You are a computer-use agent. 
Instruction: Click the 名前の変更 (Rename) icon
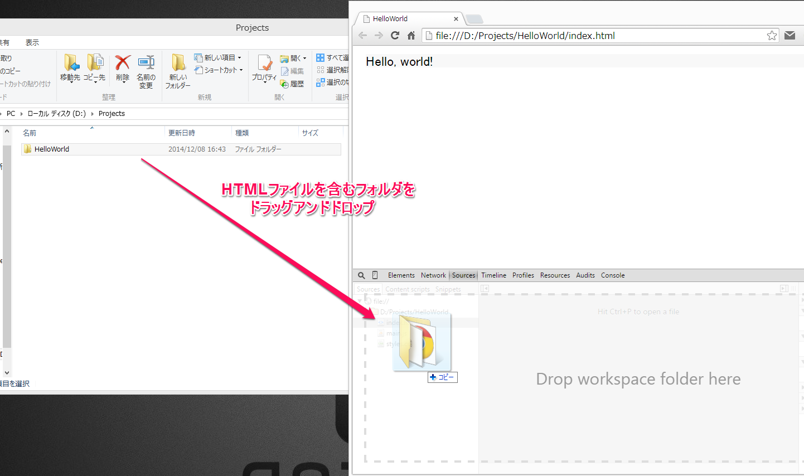pos(146,71)
